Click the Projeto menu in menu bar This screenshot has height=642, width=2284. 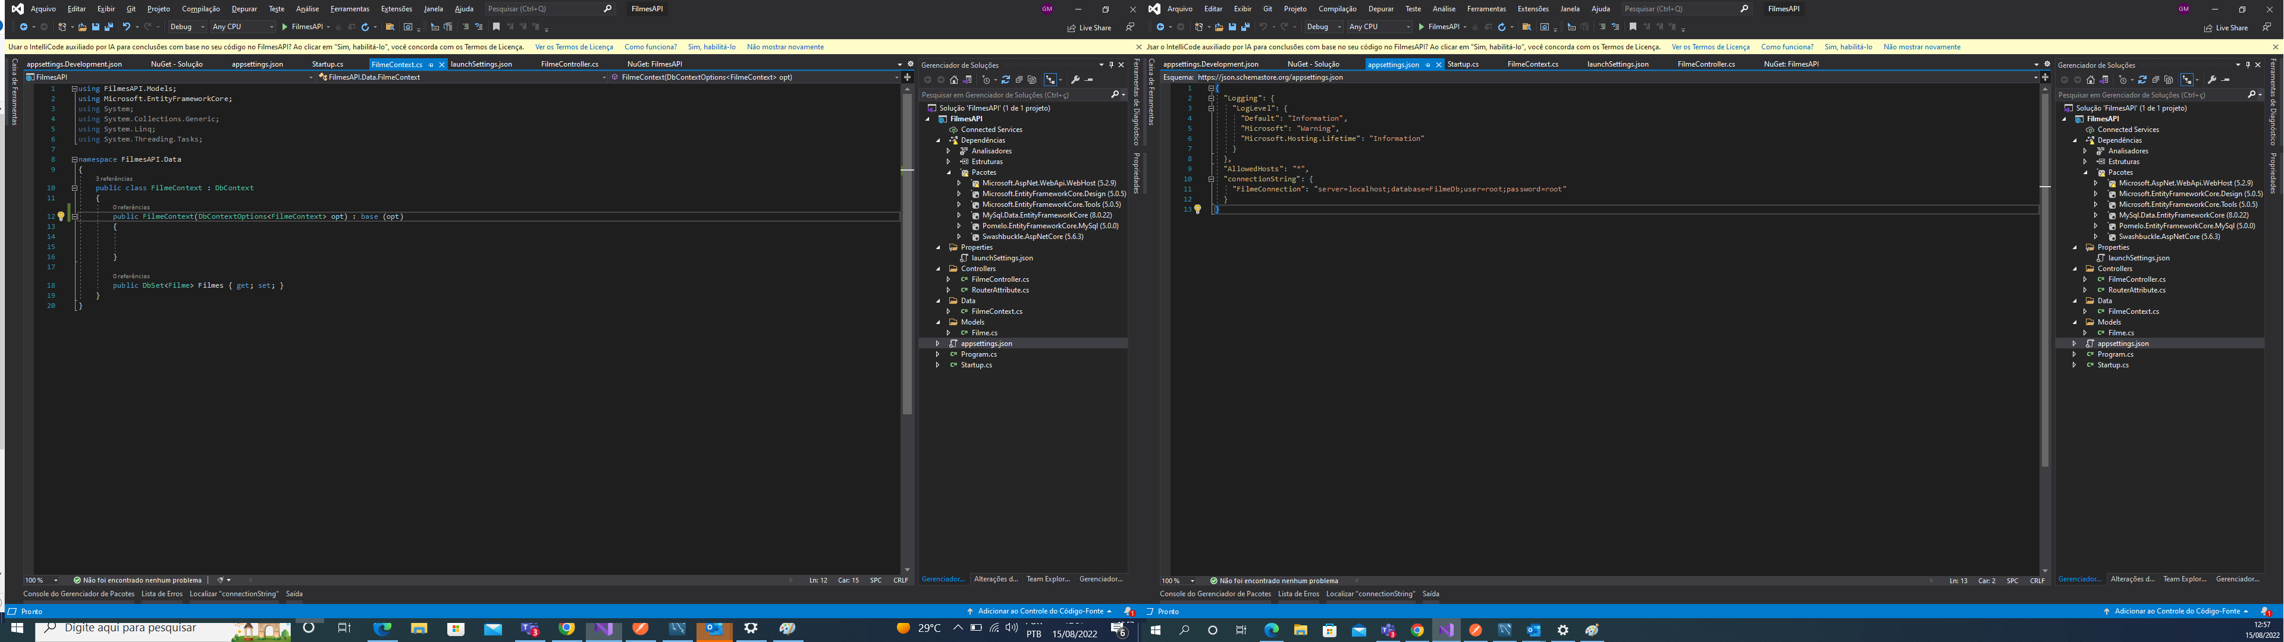159,9
